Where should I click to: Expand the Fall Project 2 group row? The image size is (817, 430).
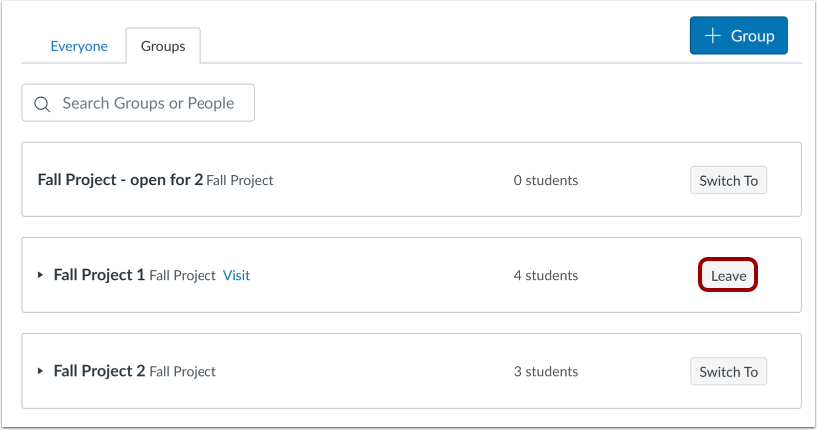41,371
